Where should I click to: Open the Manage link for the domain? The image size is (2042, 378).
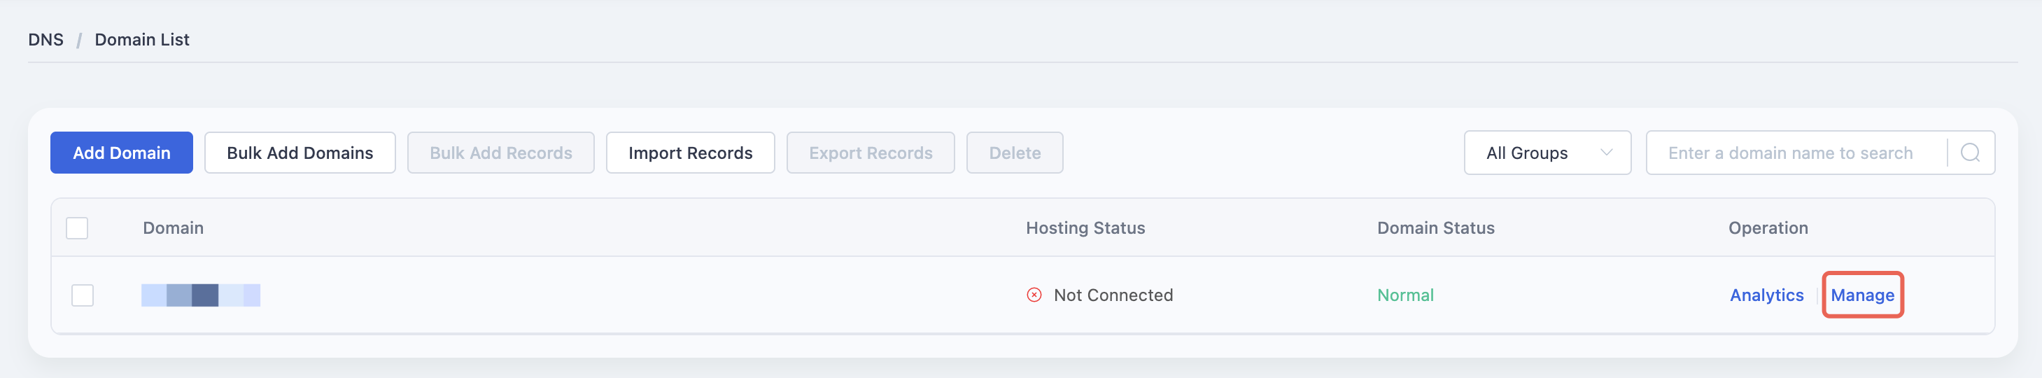pos(1862,295)
